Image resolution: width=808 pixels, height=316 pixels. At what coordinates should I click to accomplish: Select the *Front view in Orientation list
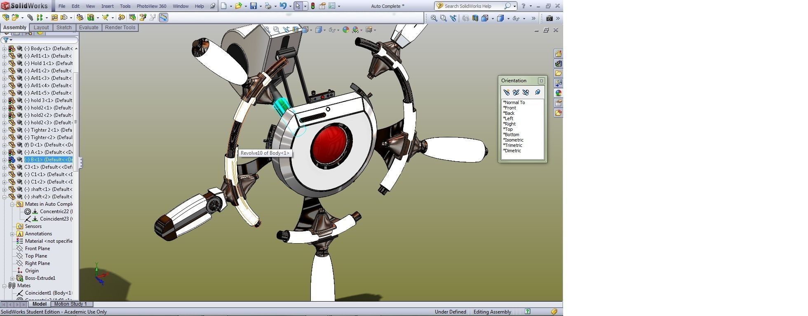(x=510, y=108)
